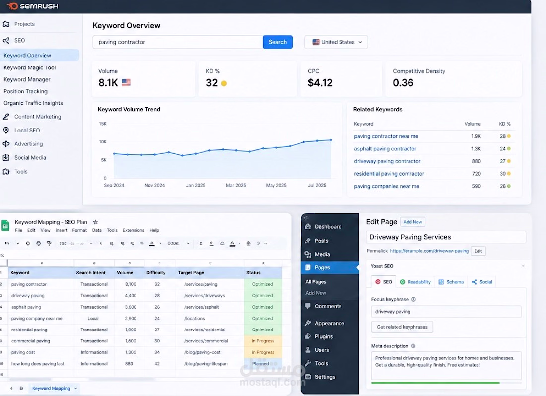Image resolution: width=546 pixels, height=396 pixels.
Task: Click the help icon beside Focus keyphrase
Action: pyautogui.click(x=413, y=299)
